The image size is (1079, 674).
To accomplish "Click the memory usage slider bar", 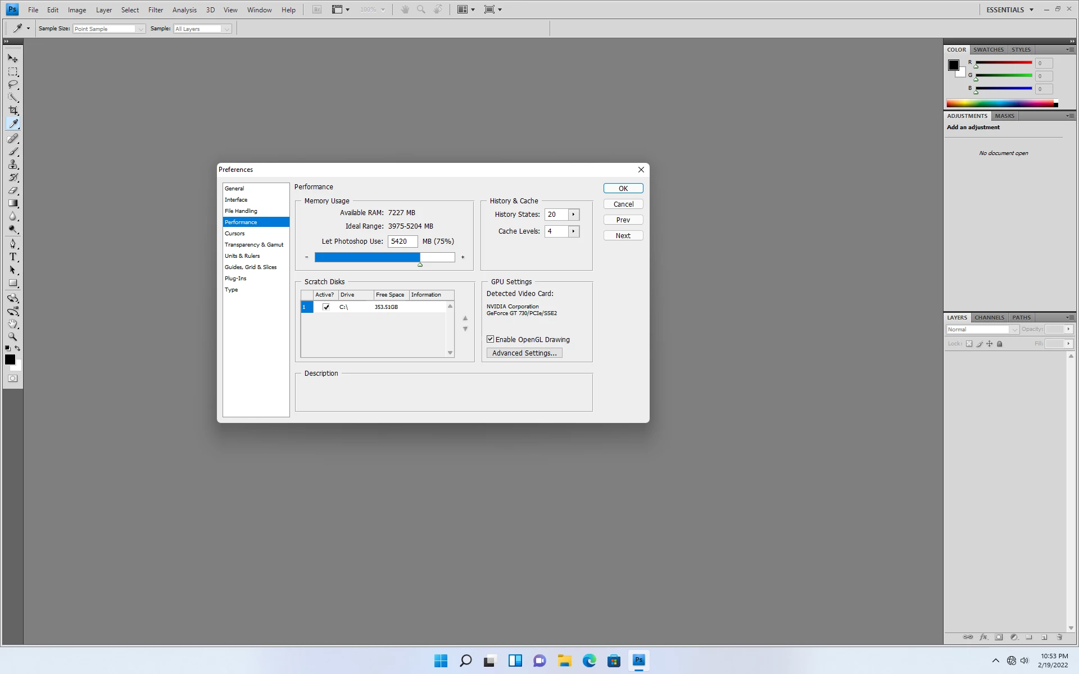I will pyautogui.click(x=384, y=257).
